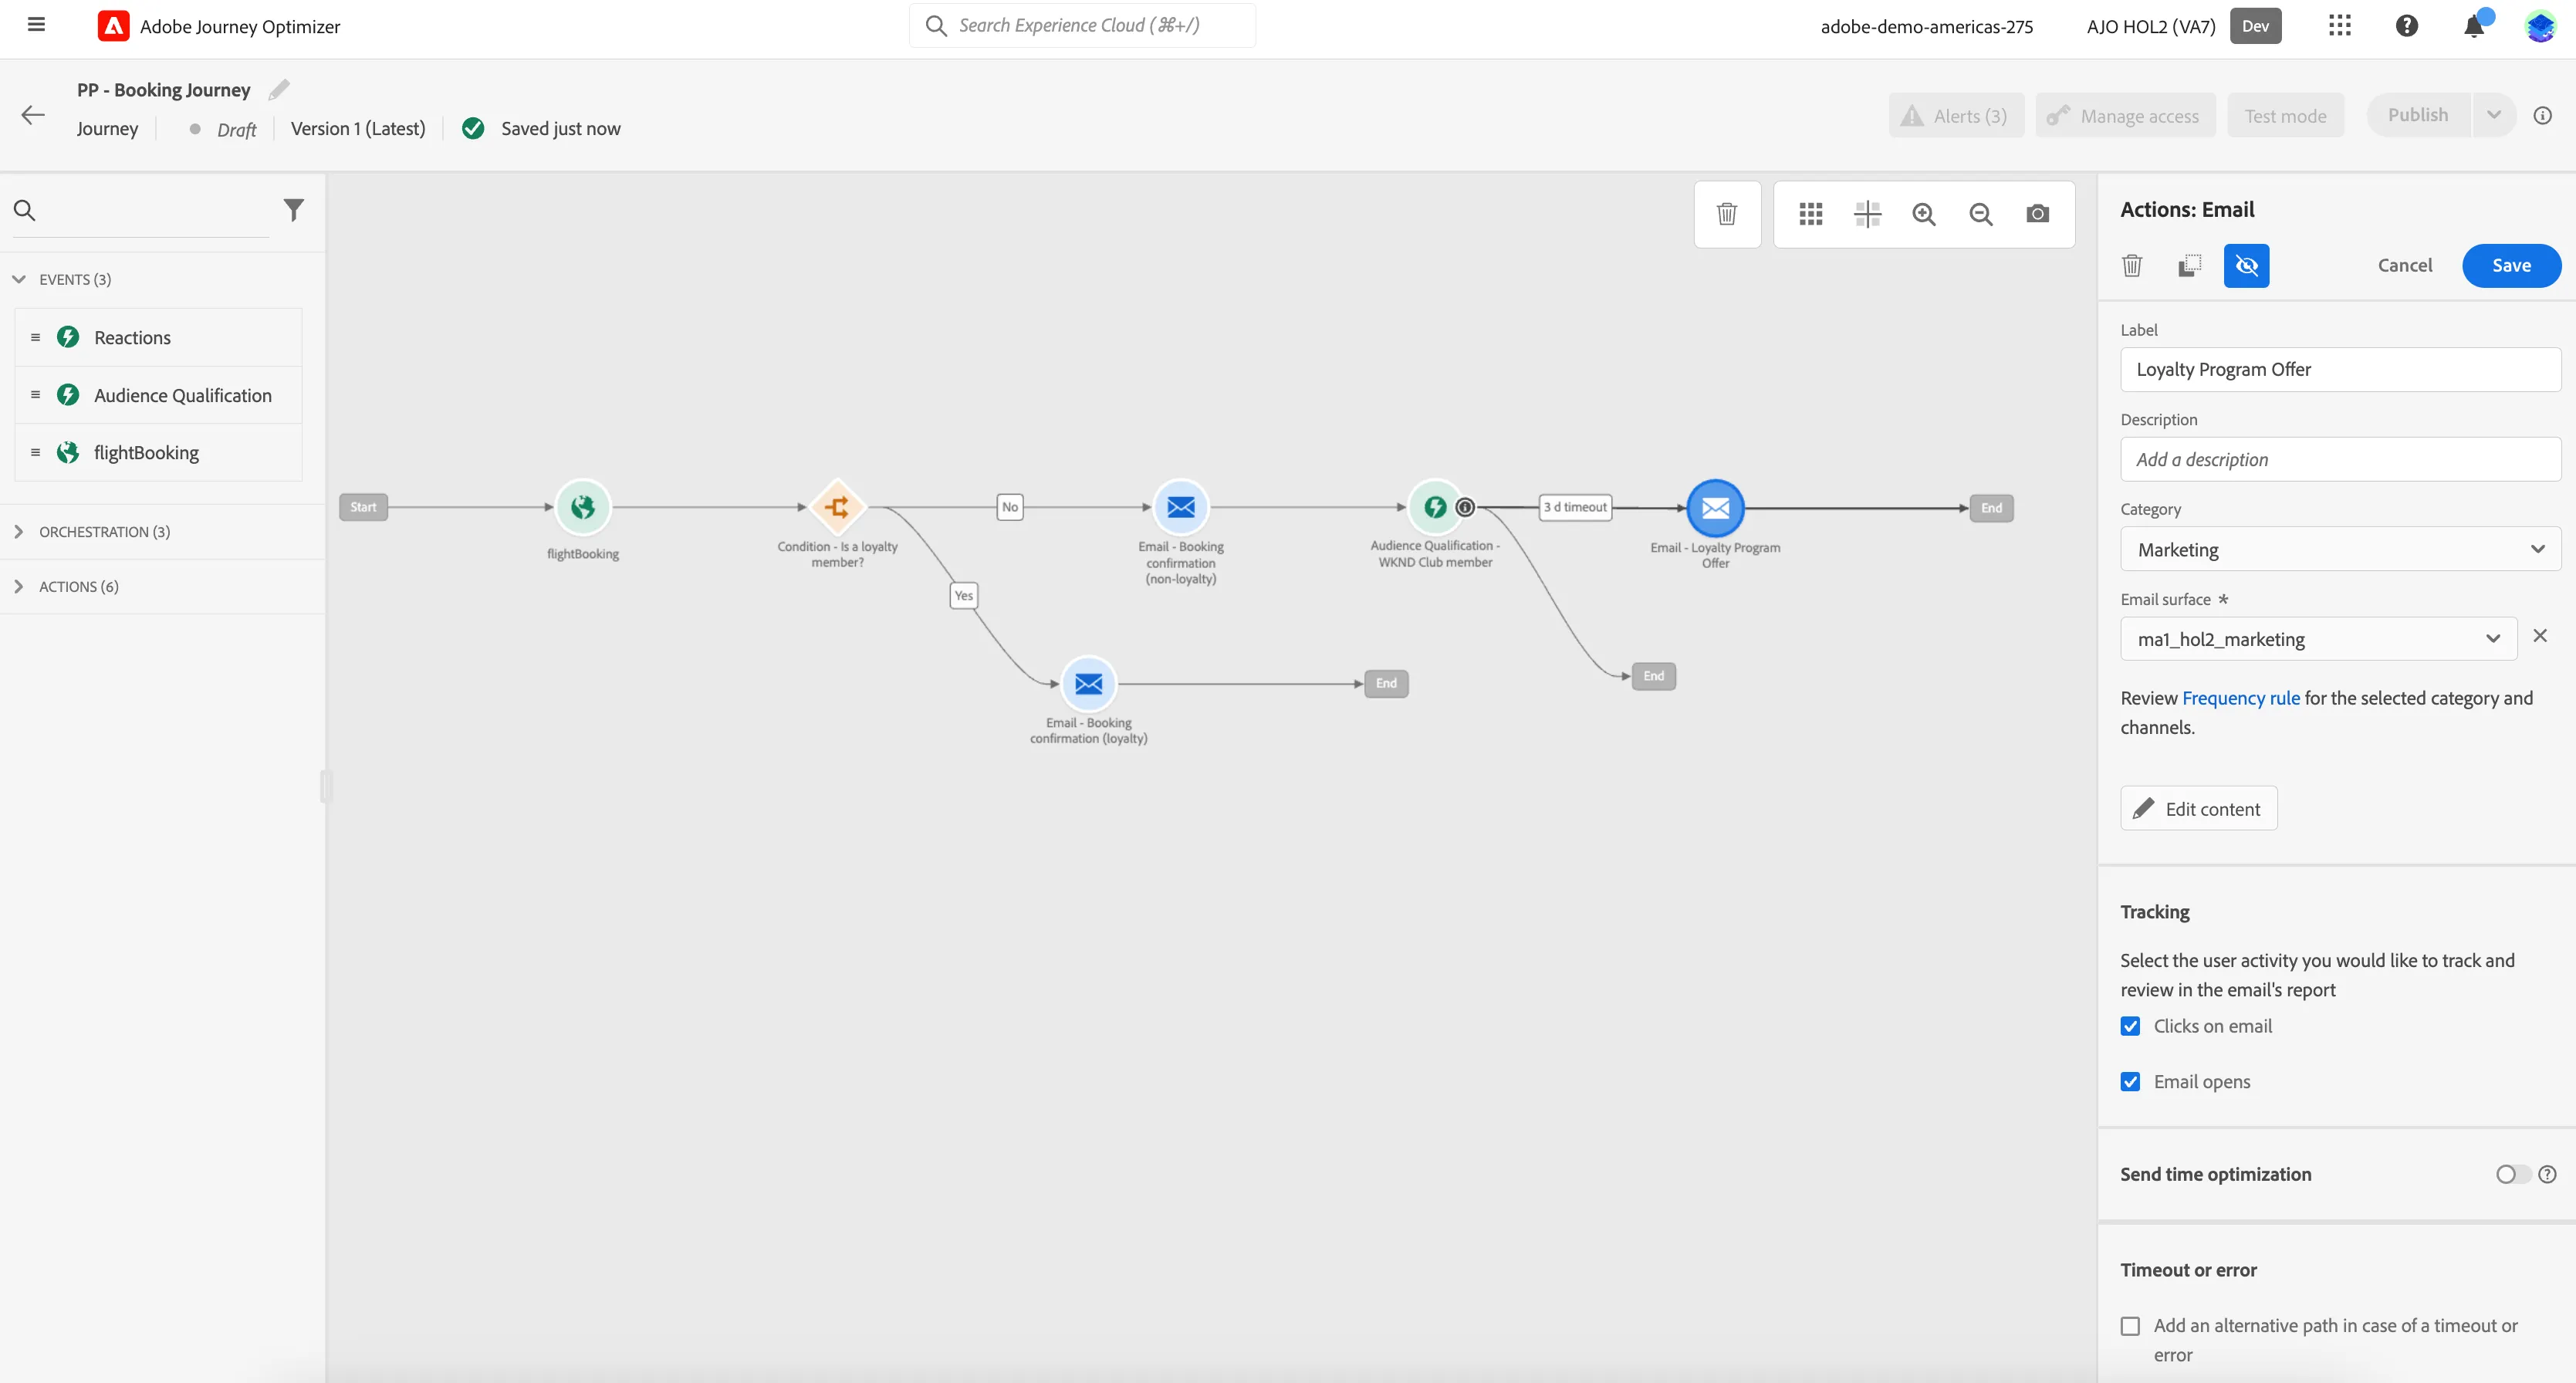Select the Loyalty Program Offer email node

(1716, 508)
